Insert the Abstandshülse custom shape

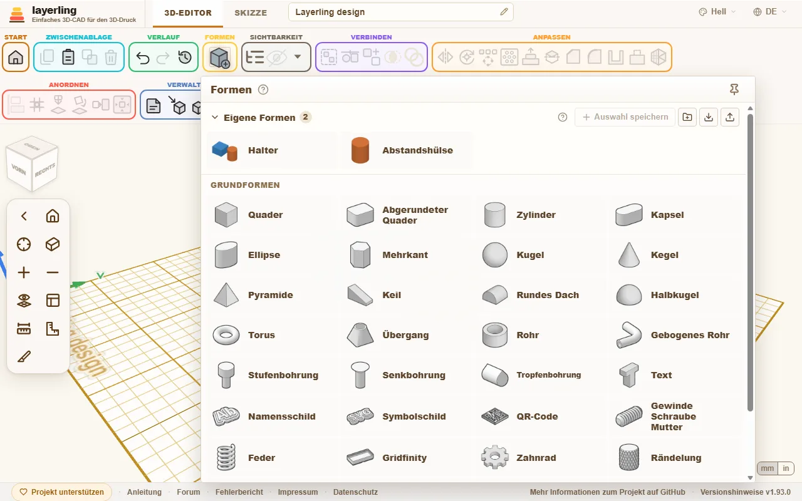pyautogui.click(x=406, y=150)
